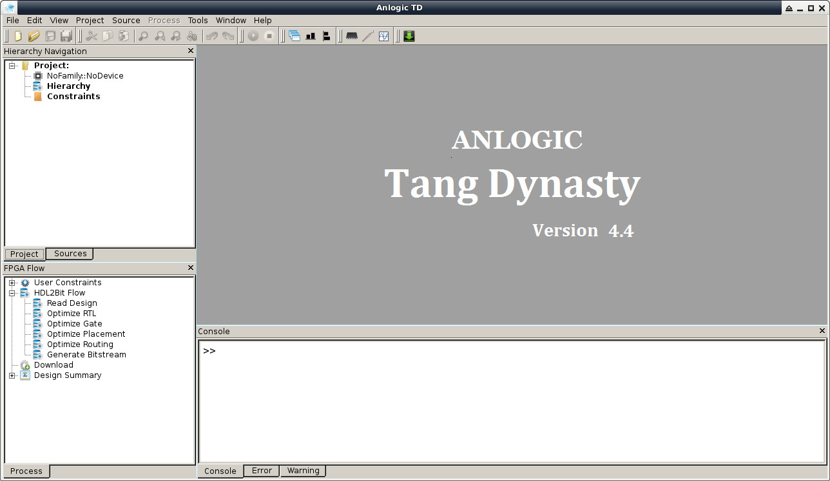Image resolution: width=830 pixels, height=481 pixels.
Task: Click the Undo arrow icon
Action: coord(211,36)
